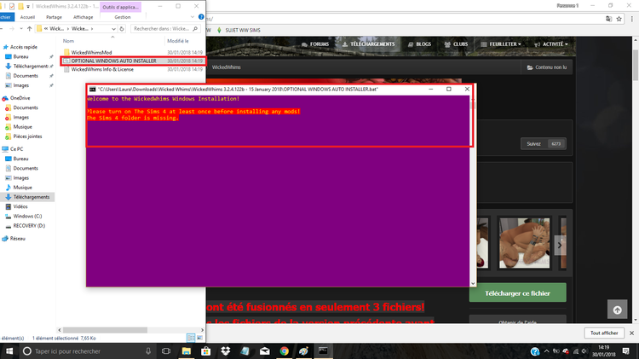Viewport: 639px width, 359px height.
Task: Bookmark page with Chrome star icon
Action: (619, 19)
